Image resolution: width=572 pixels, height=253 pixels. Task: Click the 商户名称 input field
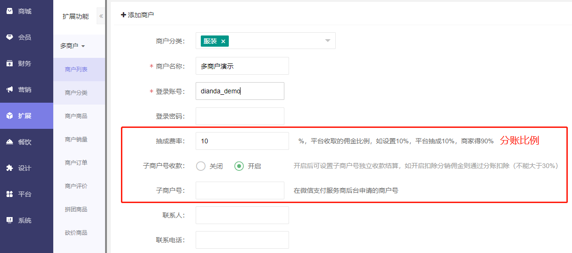pos(242,66)
